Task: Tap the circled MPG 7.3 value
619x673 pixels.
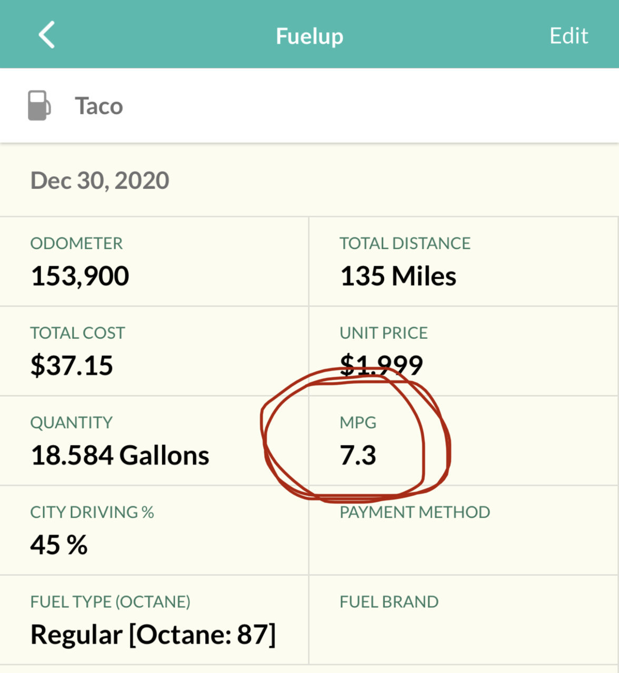Action: click(358, 455)
